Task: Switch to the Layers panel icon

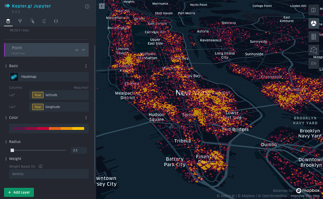Action: pos(8,21)
